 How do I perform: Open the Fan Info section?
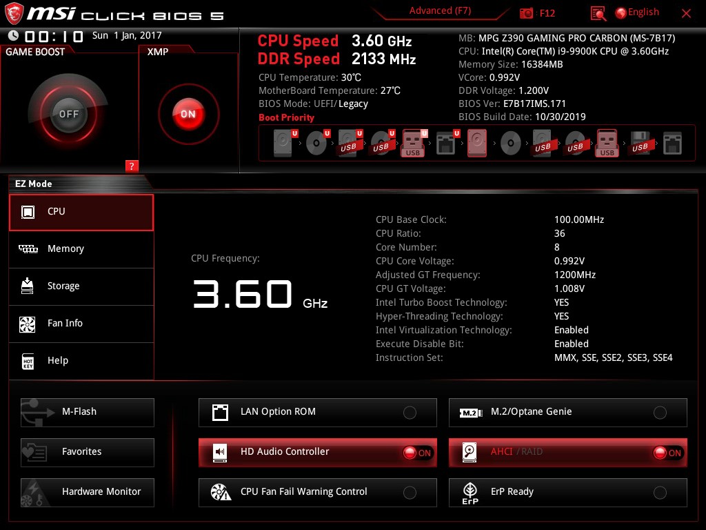pos(81,324)
